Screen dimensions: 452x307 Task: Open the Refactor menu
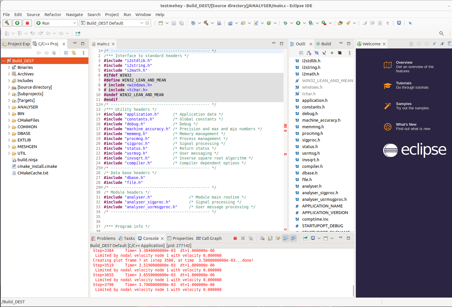pos(53,14)
